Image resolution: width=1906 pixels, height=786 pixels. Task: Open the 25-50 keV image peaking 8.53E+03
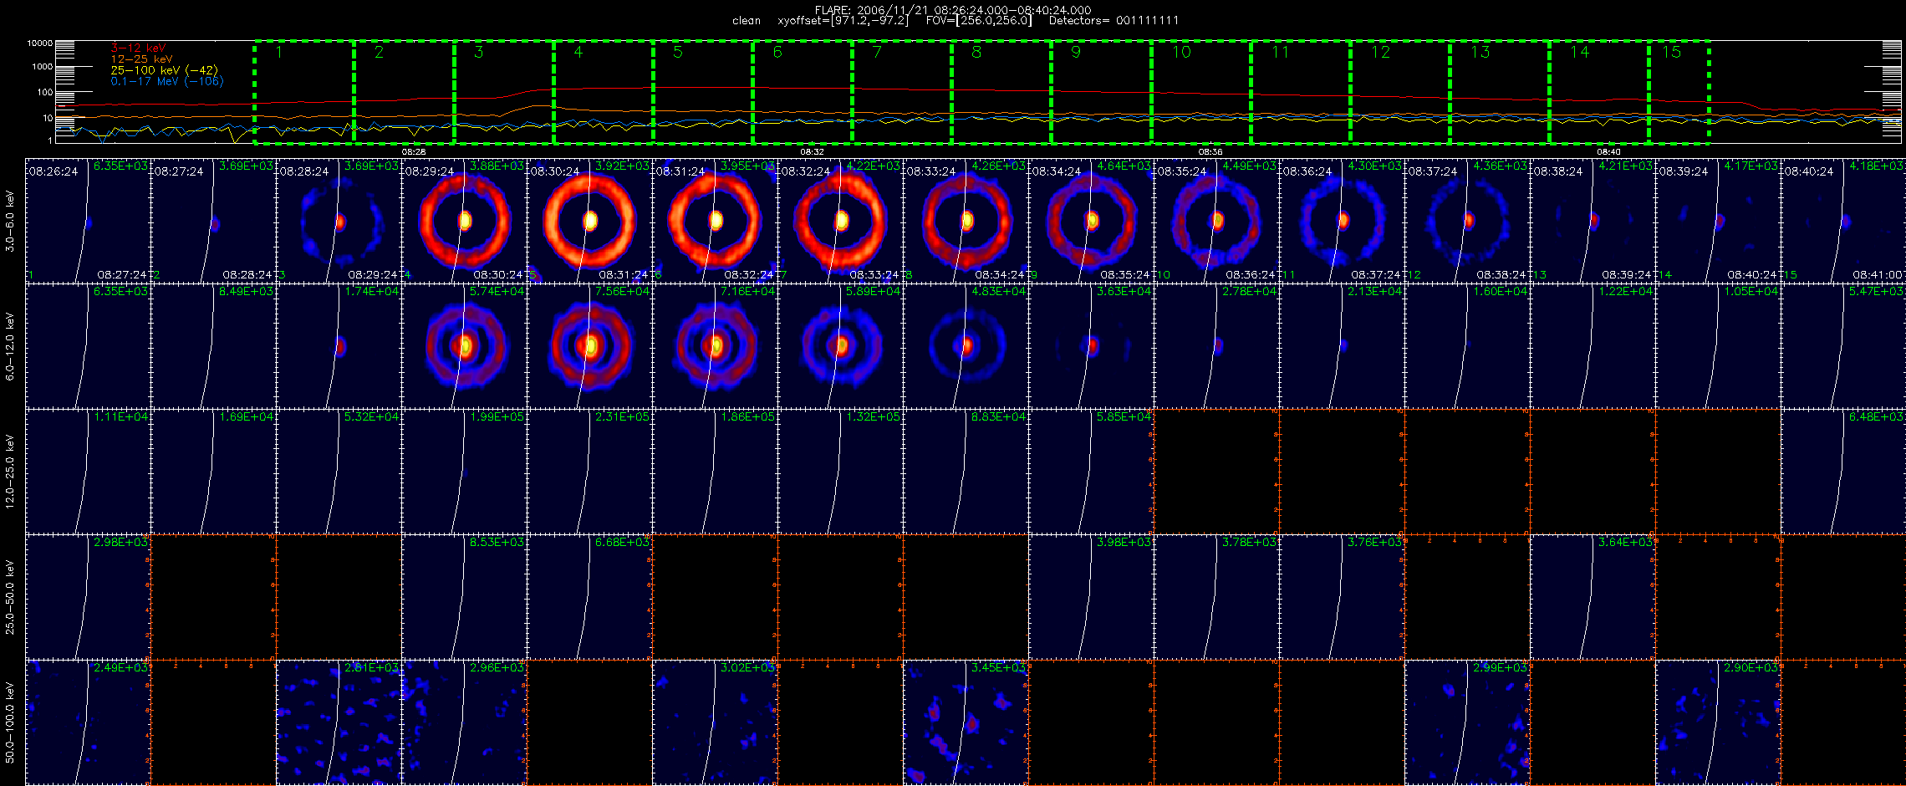pyautogui.click(x=465, y=597)
